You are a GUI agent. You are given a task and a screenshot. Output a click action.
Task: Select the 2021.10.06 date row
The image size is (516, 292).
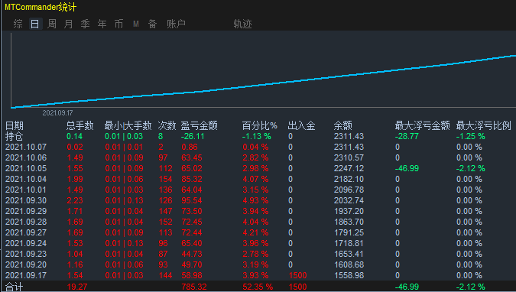[x=258, y=157]
